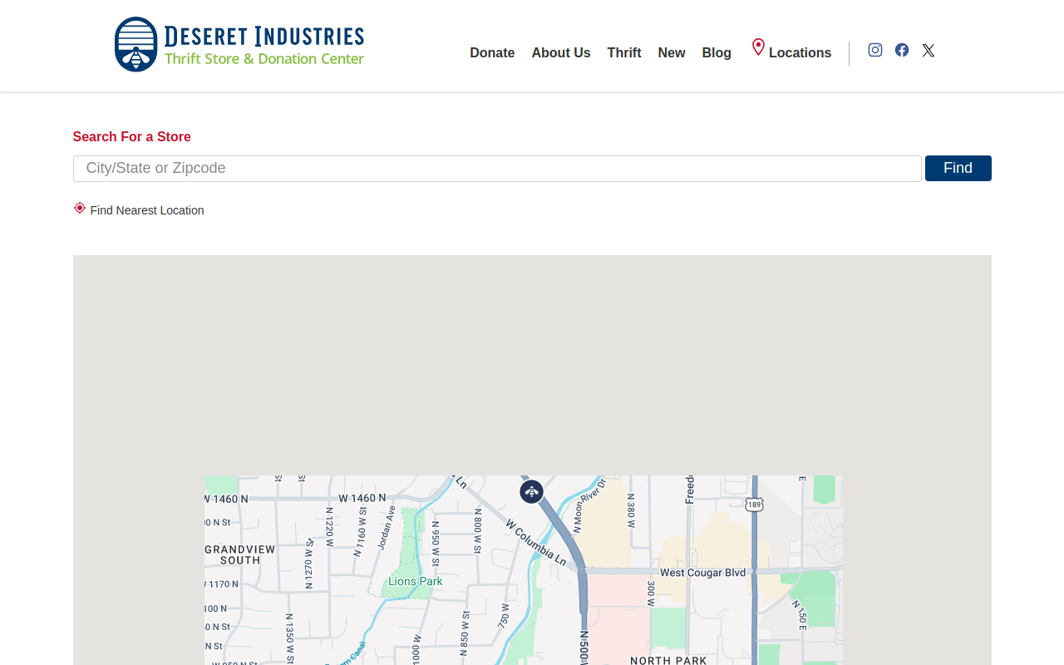Image resolution: width=1064 pixels, height=665 pixels.
Task: Focus the City/State or Zipcode field
Action: 497,169
